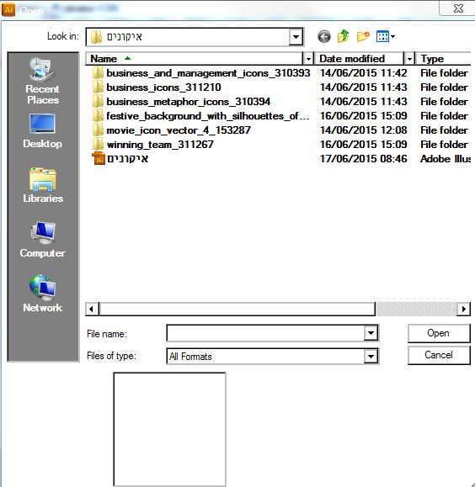
Task: Browse Network in sidebar
Action: 43,294
